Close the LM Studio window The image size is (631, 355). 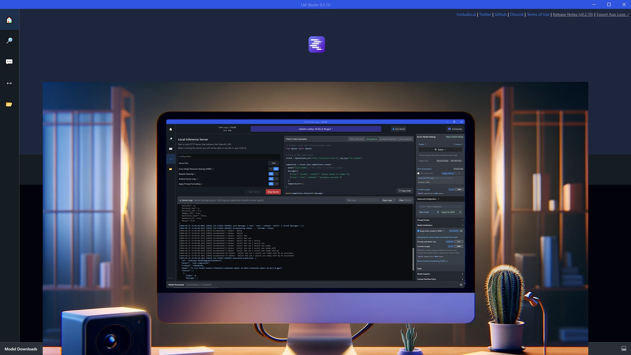click(x=624, y=5)
